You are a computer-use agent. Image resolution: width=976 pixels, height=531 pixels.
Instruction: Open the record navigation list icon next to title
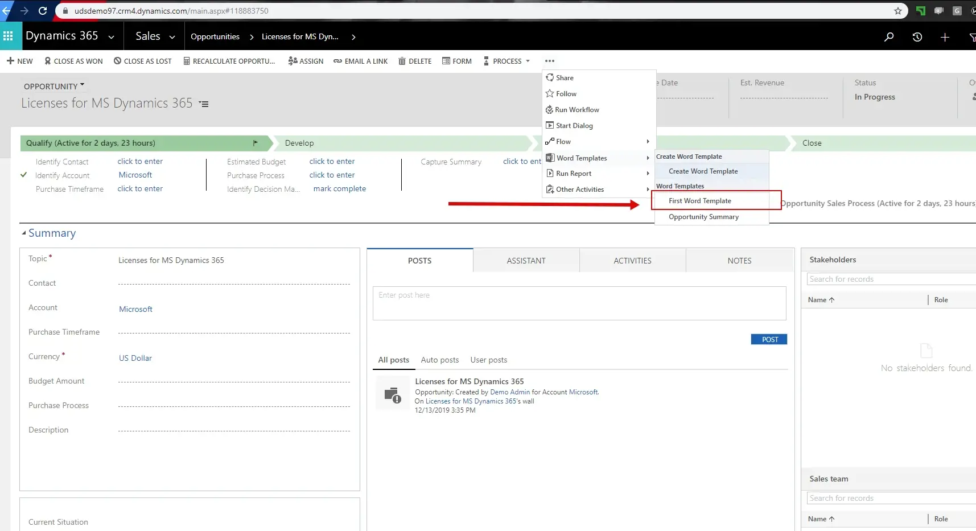tap(204, 104)
